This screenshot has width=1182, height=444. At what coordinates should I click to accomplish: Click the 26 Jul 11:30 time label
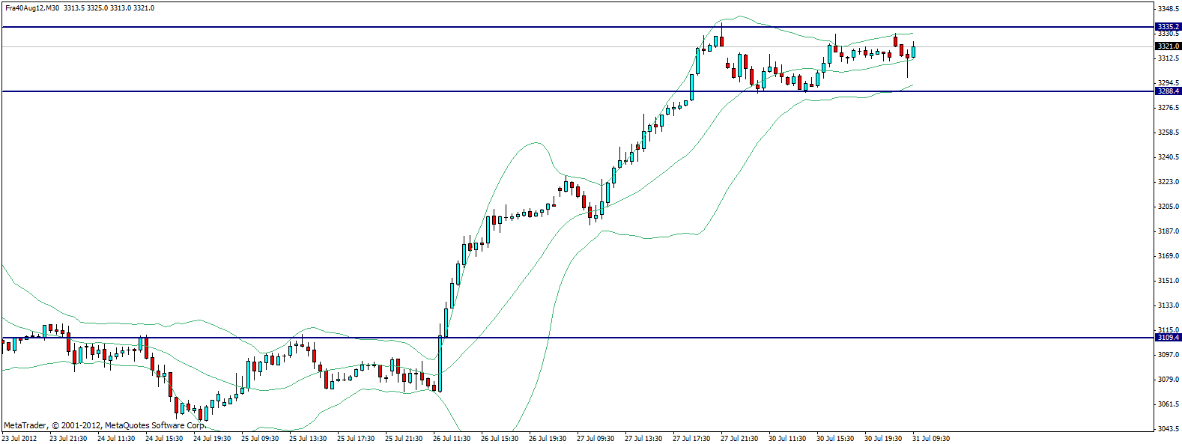(x=452, y=439)
